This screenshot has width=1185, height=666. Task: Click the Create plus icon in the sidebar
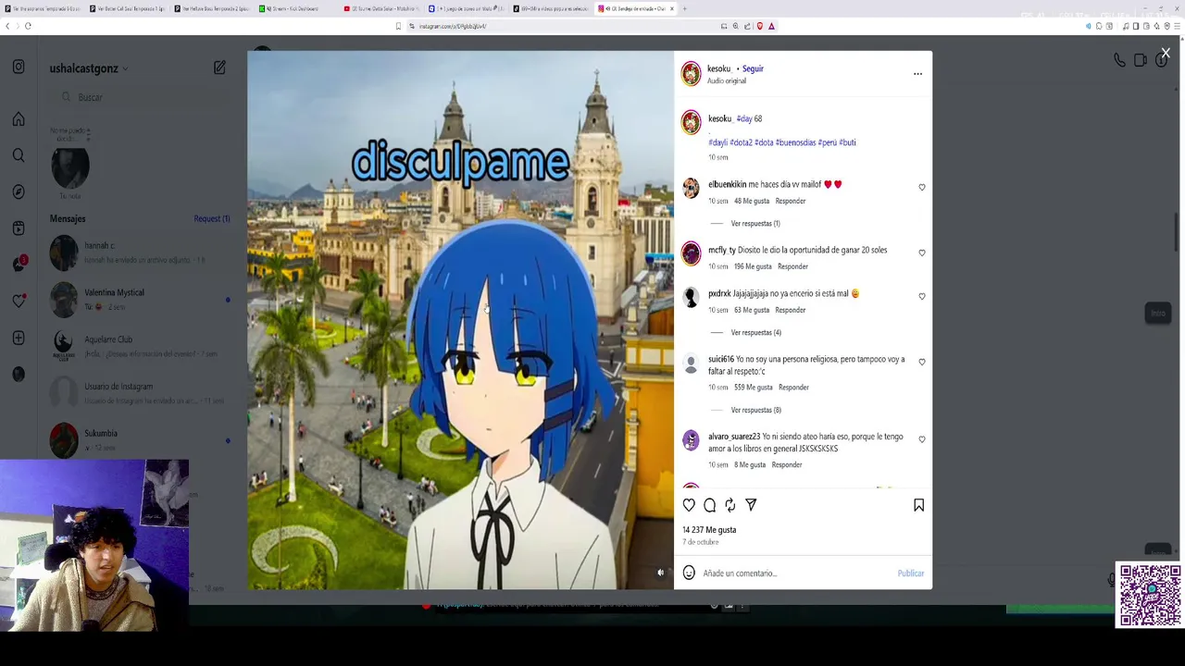(x=19, y=338)
